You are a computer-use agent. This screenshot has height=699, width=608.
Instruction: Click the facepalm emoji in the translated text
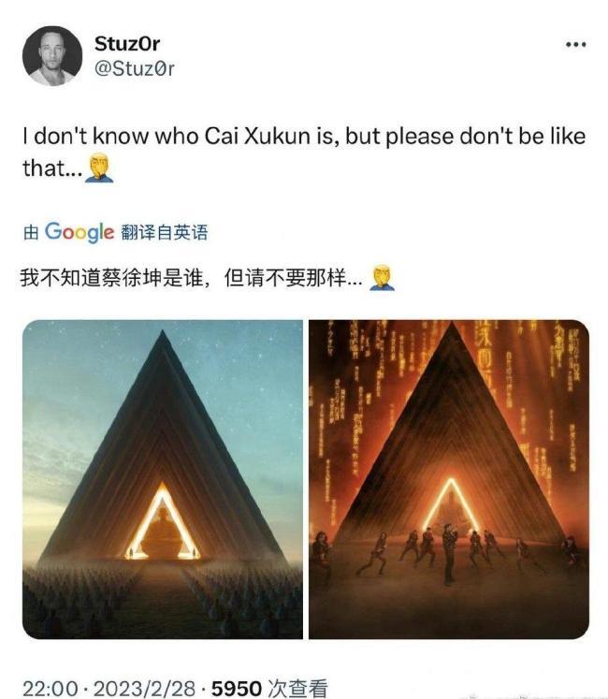tap(382, 278)
